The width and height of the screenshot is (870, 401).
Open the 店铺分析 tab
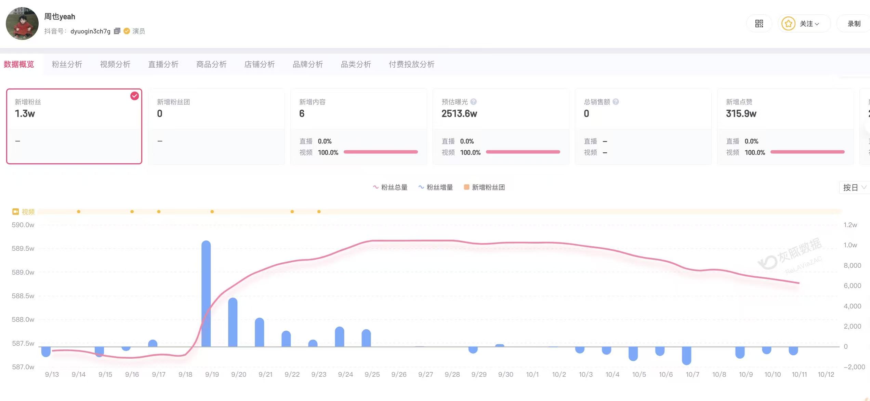pyautogui.click(x=260, y=64)
